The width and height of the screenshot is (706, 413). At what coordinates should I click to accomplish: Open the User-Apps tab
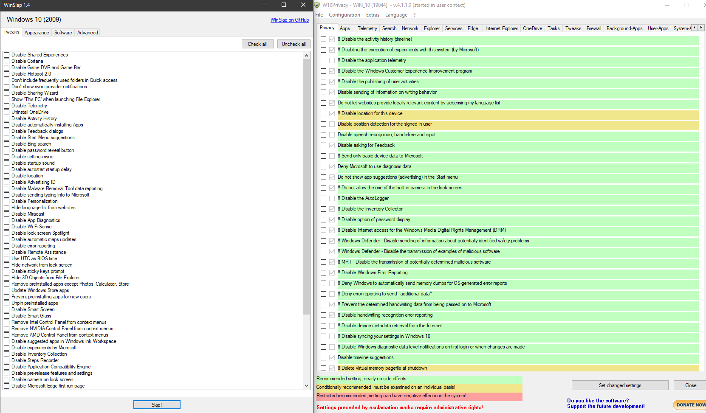pyautogui.click(x=658, y=28)
